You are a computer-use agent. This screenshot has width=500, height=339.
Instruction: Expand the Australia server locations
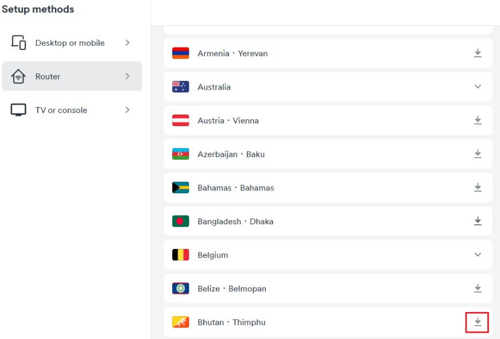point(477,87)
